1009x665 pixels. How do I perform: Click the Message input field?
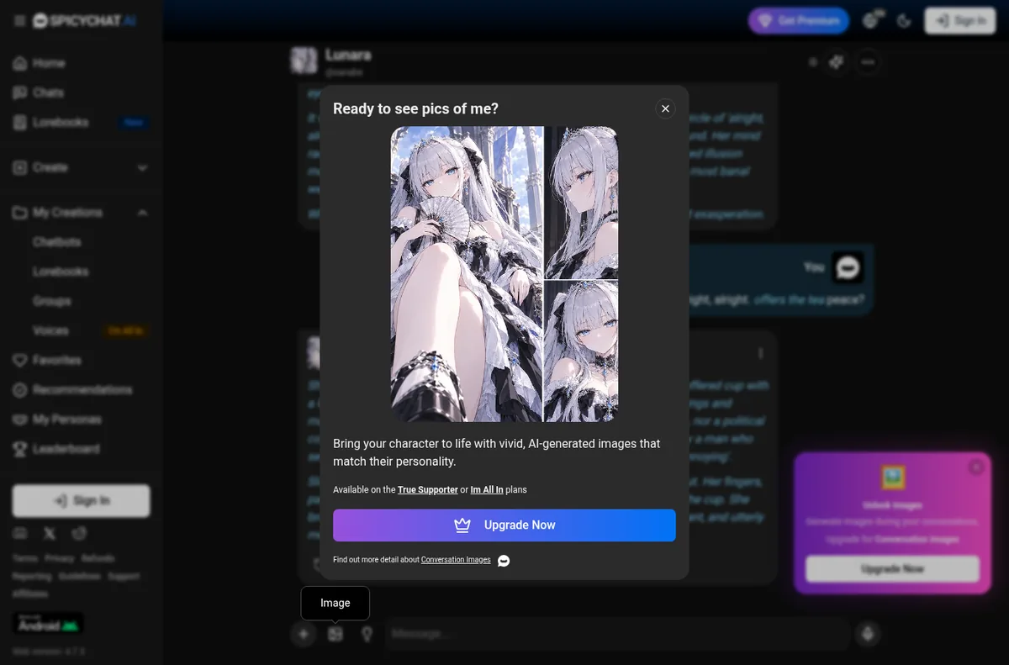point(618,634)
